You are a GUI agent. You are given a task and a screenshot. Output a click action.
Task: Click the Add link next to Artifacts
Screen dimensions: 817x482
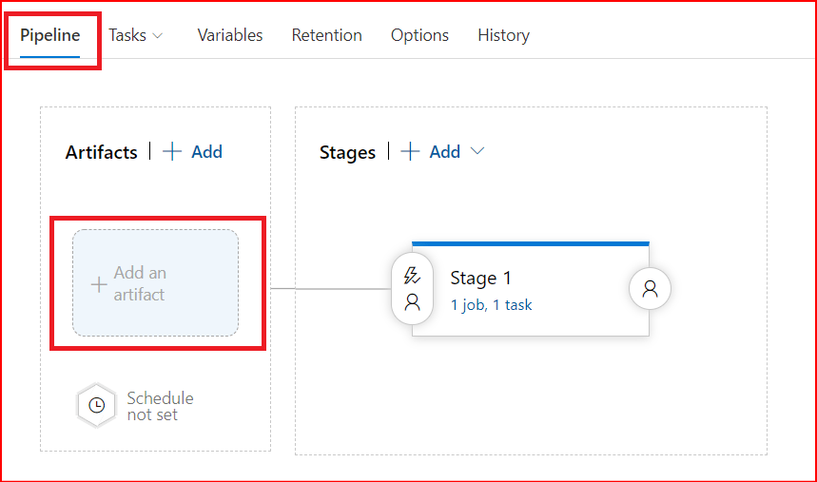point(206,152)
